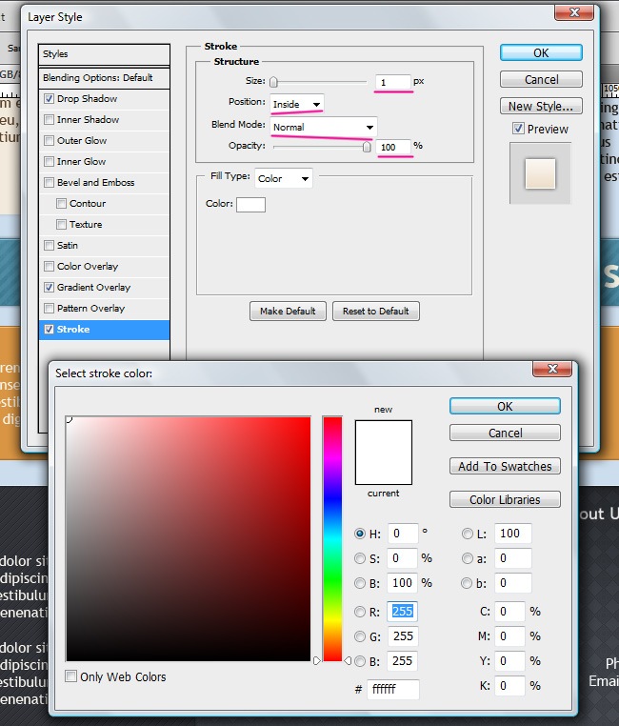Select the R red channel radio button
This screenshot has height=726, width=619.
(360, 612)
